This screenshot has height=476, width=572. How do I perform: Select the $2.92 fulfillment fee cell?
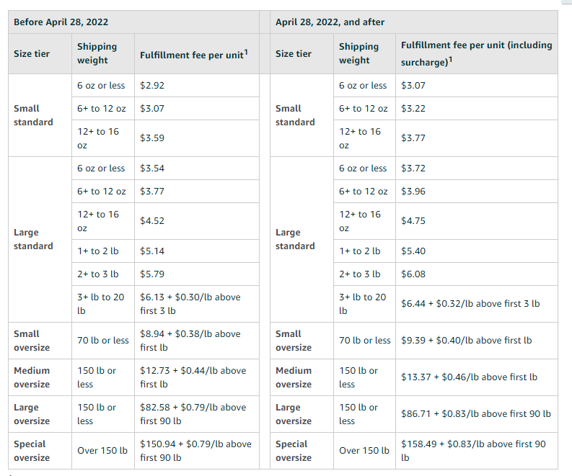pos(152,85)
